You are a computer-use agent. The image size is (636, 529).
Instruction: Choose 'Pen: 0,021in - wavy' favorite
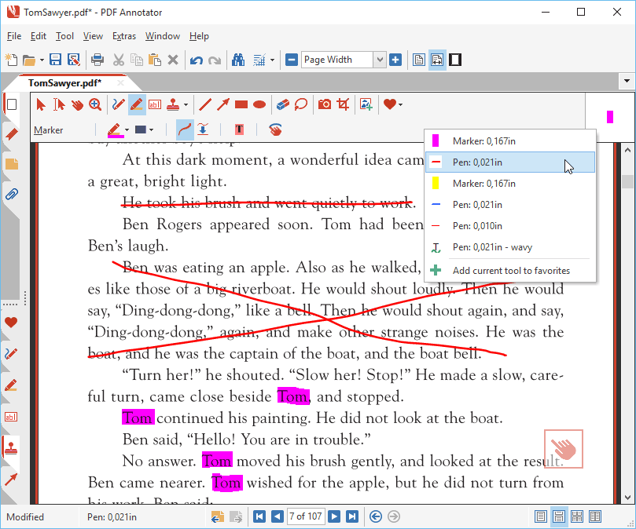click(510, 247)
